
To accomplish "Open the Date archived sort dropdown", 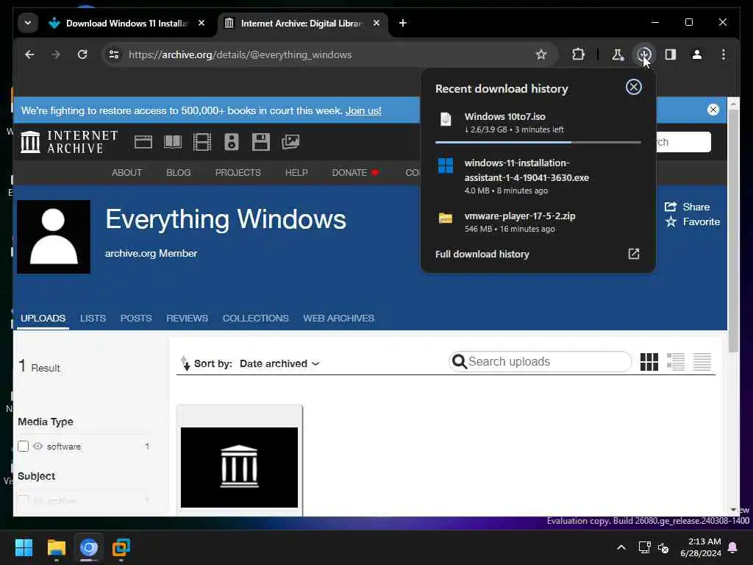I will pyautogui.click(x=279, y=363).
